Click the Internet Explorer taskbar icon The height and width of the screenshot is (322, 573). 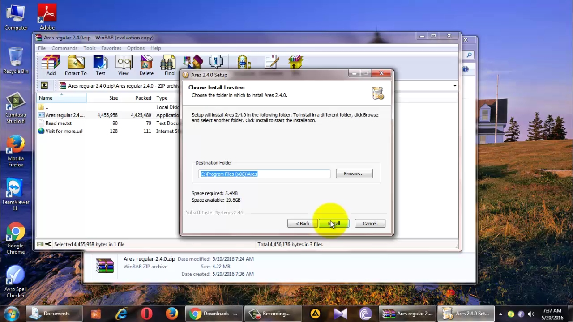click(x=122, y=314)
